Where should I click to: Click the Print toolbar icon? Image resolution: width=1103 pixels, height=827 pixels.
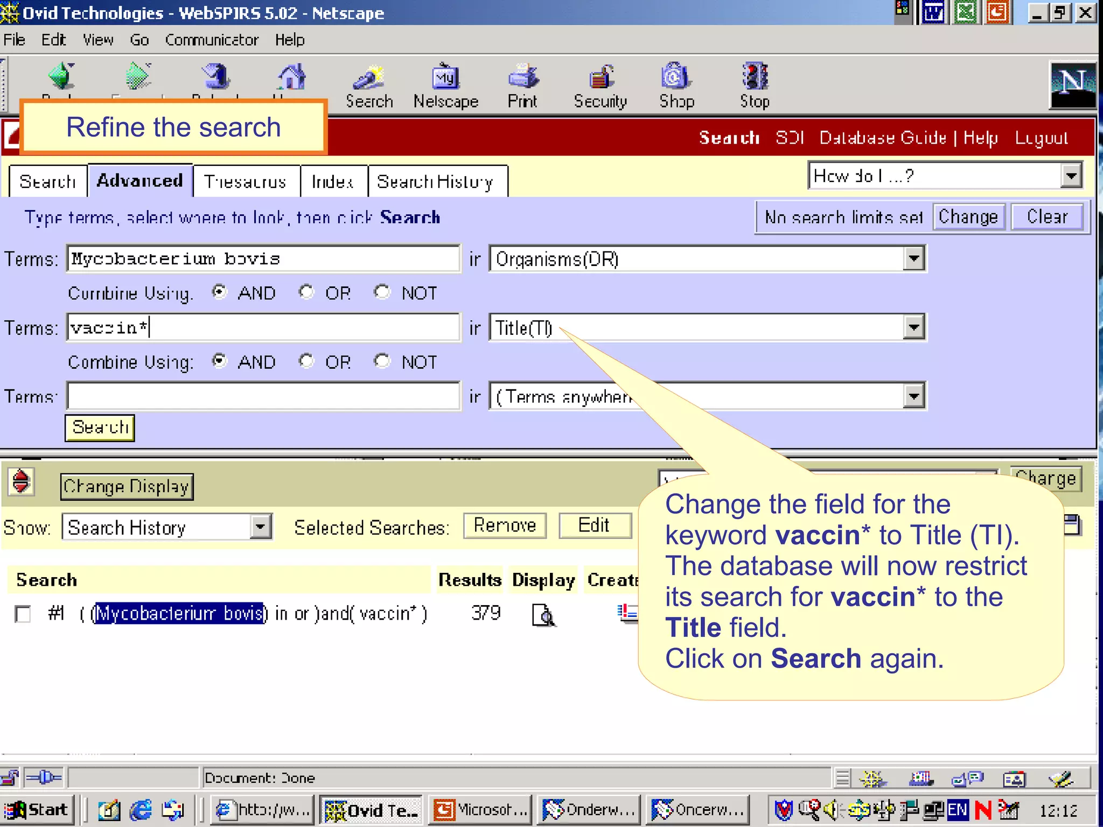522,86
